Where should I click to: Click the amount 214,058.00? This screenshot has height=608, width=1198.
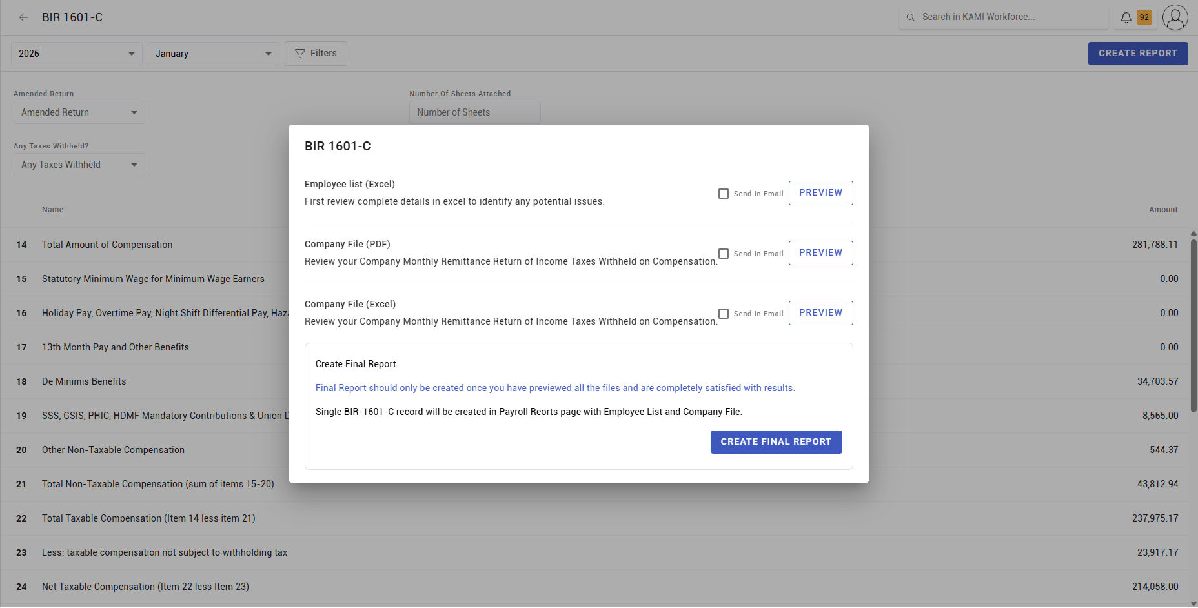pos(1155,587)
